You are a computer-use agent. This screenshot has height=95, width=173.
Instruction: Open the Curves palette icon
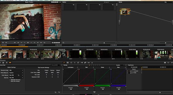click(64, 63)
